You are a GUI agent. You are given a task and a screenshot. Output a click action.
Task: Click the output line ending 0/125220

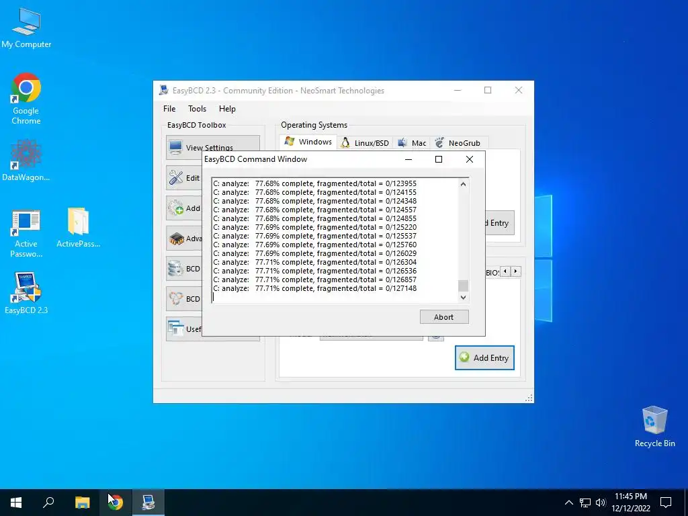[x=315, y=227]
